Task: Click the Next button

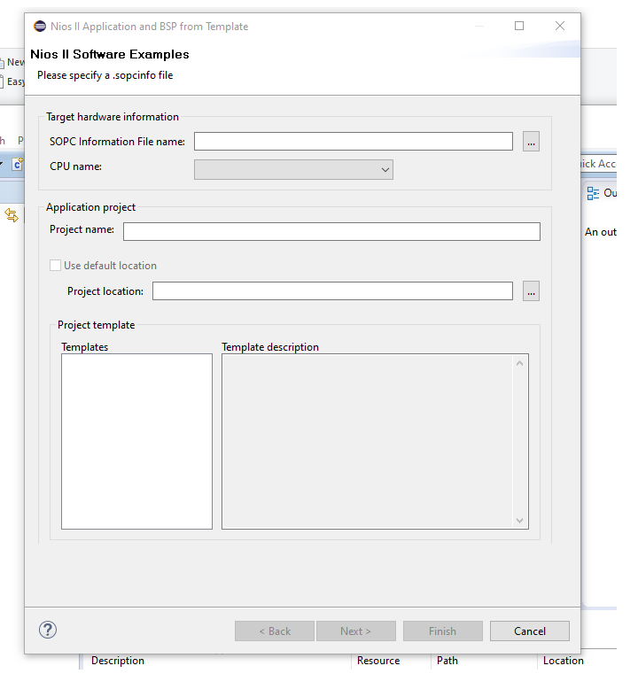Action: coord(355,631)
